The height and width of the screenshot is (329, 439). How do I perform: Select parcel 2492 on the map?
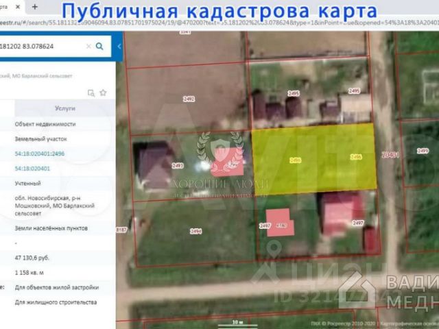point(189,99)
